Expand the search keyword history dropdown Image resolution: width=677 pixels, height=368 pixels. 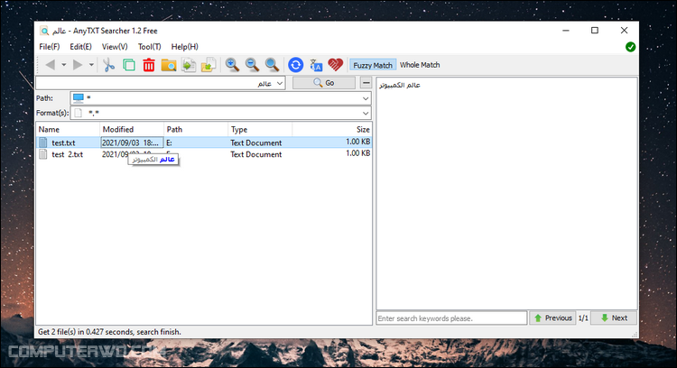point(280,83)
